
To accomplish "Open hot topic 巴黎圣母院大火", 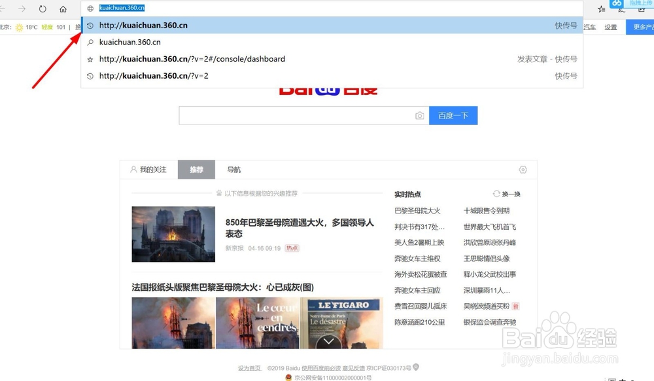I will [x=417, y=211].
